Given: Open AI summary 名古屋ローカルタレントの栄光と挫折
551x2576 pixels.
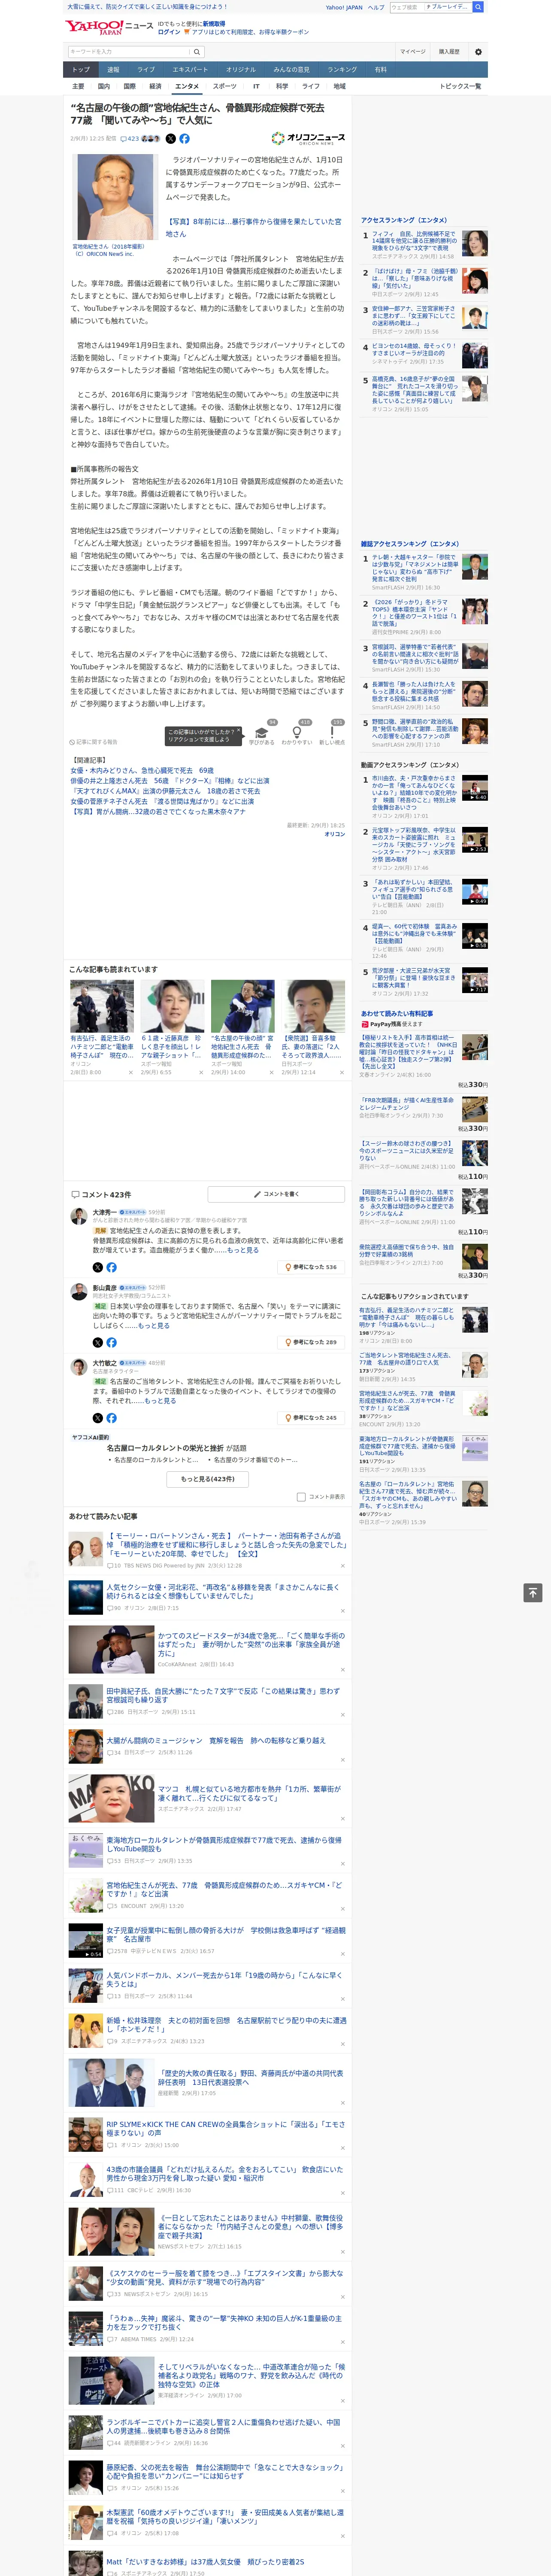Looking at the screenshot, I should tap(176, 1448).
